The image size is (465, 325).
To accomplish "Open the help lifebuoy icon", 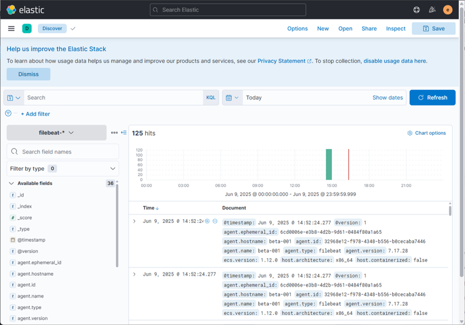I will [416, 10].
